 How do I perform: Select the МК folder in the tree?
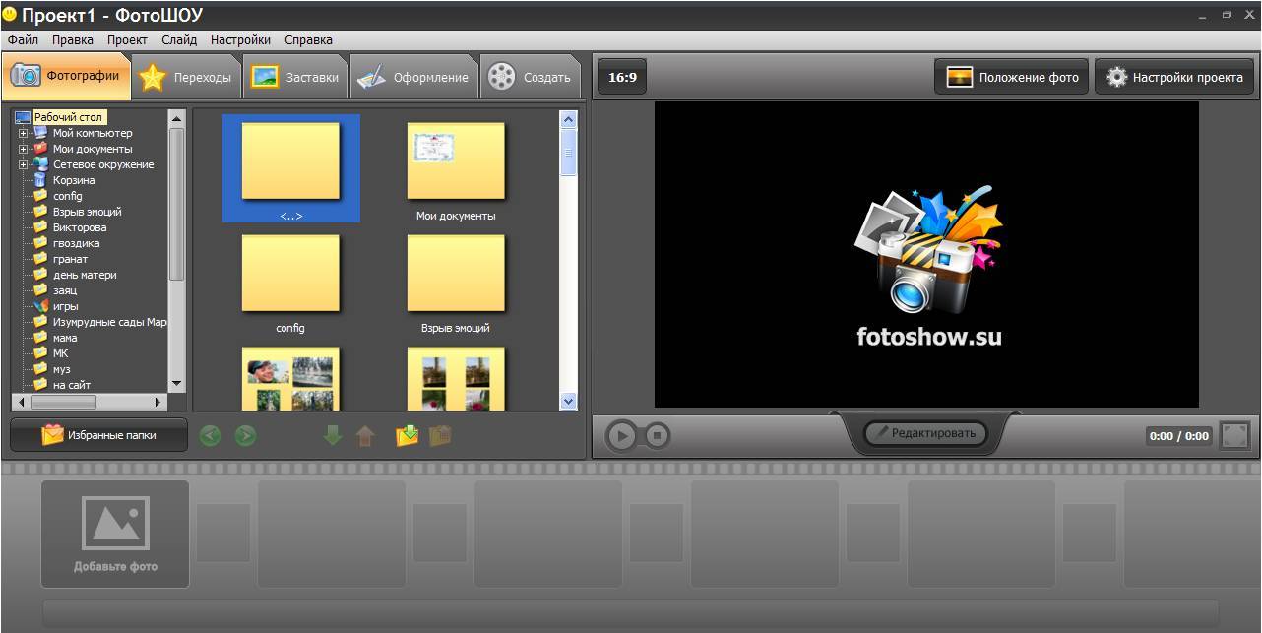(61, 353)
